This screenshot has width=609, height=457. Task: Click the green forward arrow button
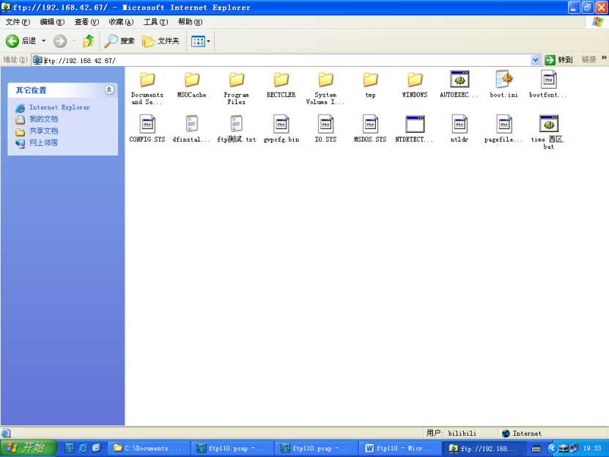[x=60, y=41]
